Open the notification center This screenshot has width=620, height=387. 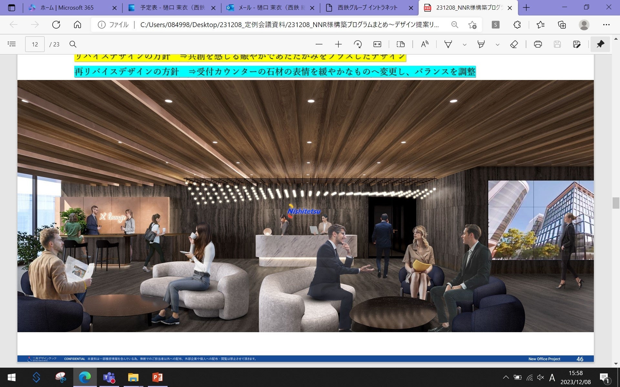pyautogui.click(x=604, y=377)
